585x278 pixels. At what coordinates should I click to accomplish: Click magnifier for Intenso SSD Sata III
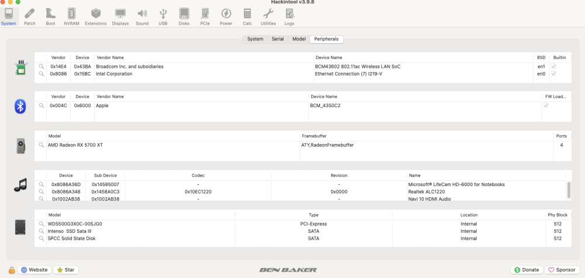point(42,231)
